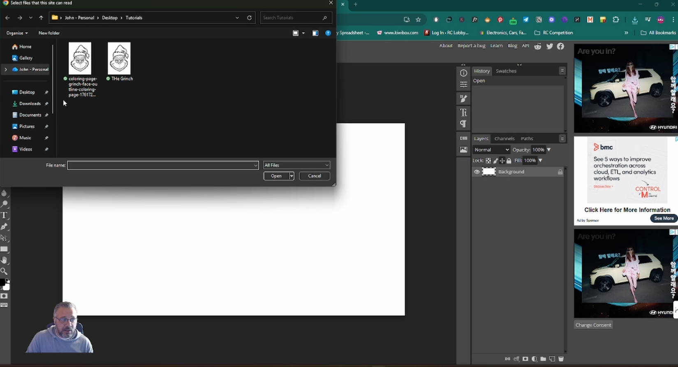The image size is (678, 367).
Task: Select the Path Select tool in Photopea
Action: click(x=4, y=238)
